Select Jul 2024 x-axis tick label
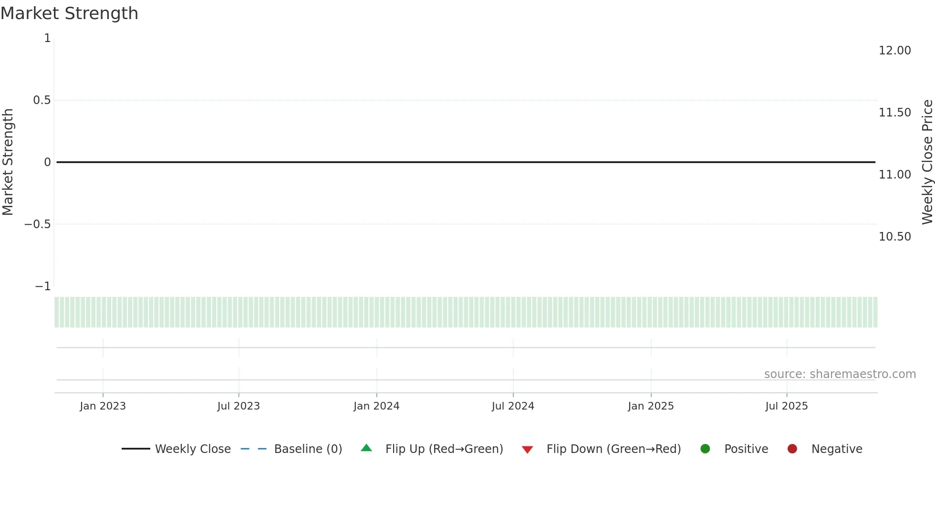Viewport: 935px width, 526px height. point(513,406)
